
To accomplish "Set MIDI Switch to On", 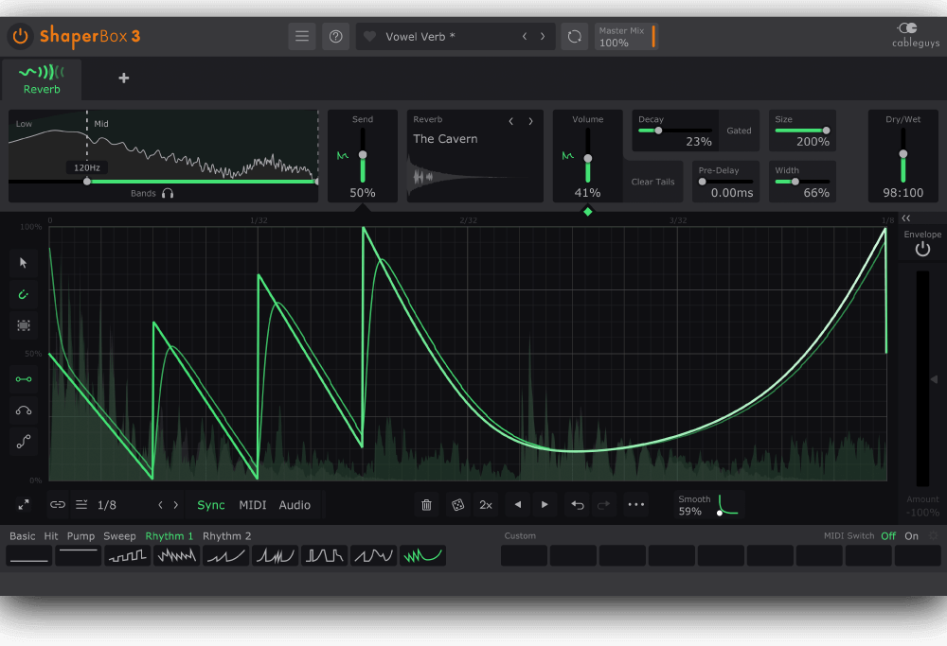I will click(911, 535).
